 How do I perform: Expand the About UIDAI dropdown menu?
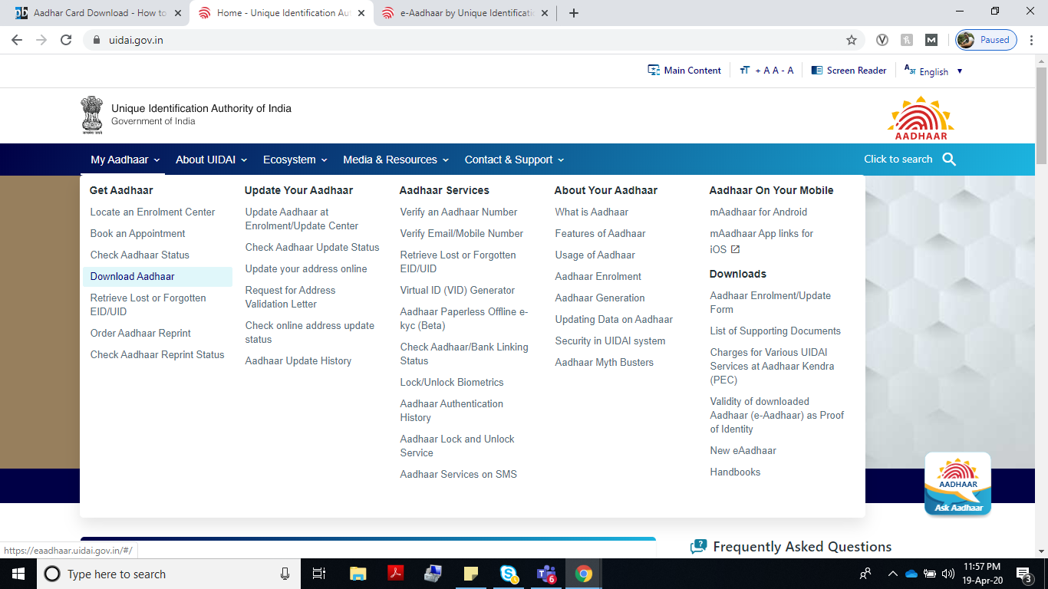212,160
